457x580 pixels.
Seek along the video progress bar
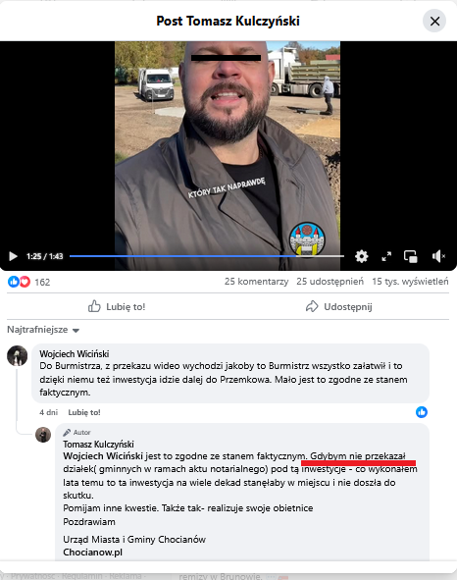coord(207,256)
